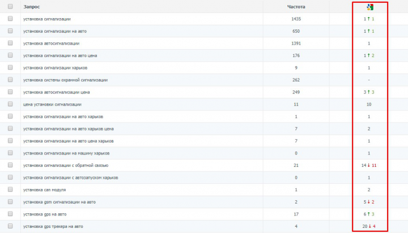The image size is (408, 233).
Task: Select checkbox for 'установка сигнализации на машину харьков'
Action: [x=10, y=153]
